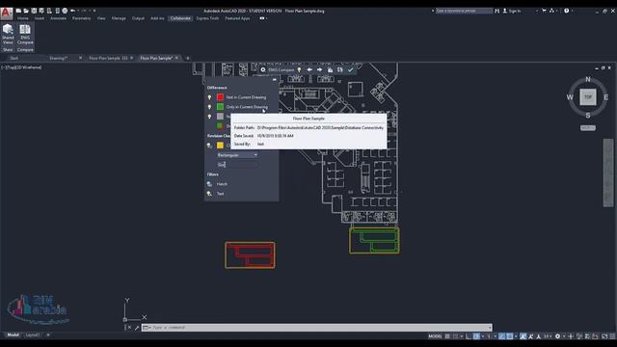
Task: Toggle compare lightbulb in DWG Compare toolbar
Action: 299,70
